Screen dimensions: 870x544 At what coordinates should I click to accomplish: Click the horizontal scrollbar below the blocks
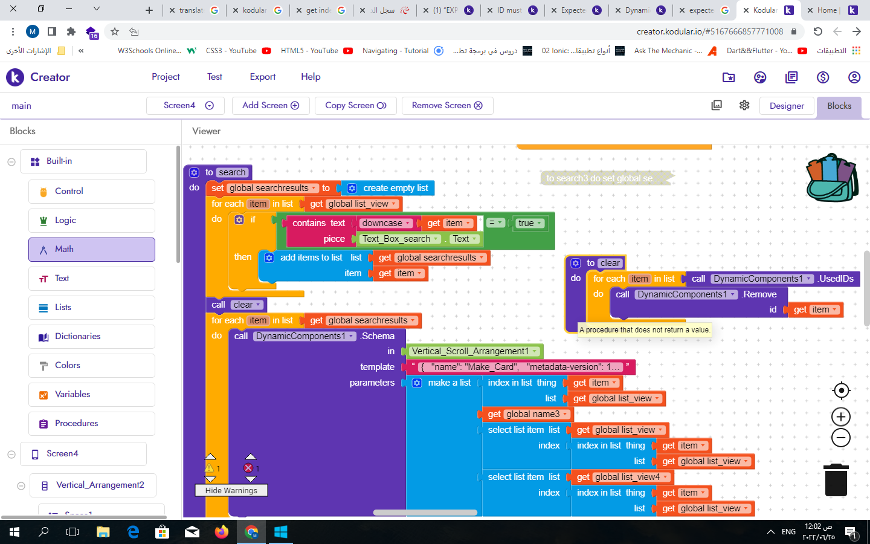tap(427, 512)
